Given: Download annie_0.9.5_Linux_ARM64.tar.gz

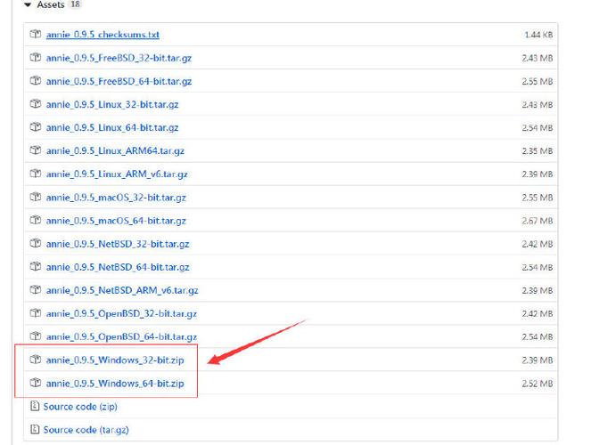Looking at the screenshot, I should point(115,150).
